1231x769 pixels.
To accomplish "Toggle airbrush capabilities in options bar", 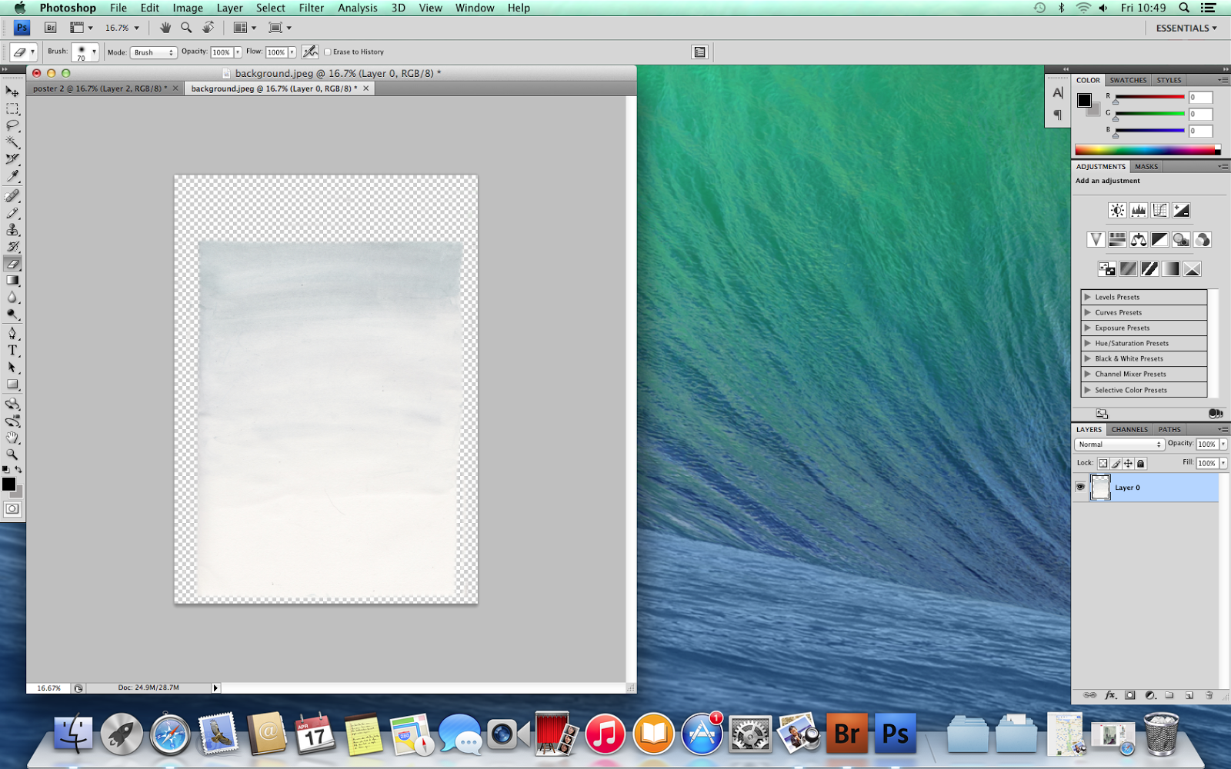I will pos(310,52).
